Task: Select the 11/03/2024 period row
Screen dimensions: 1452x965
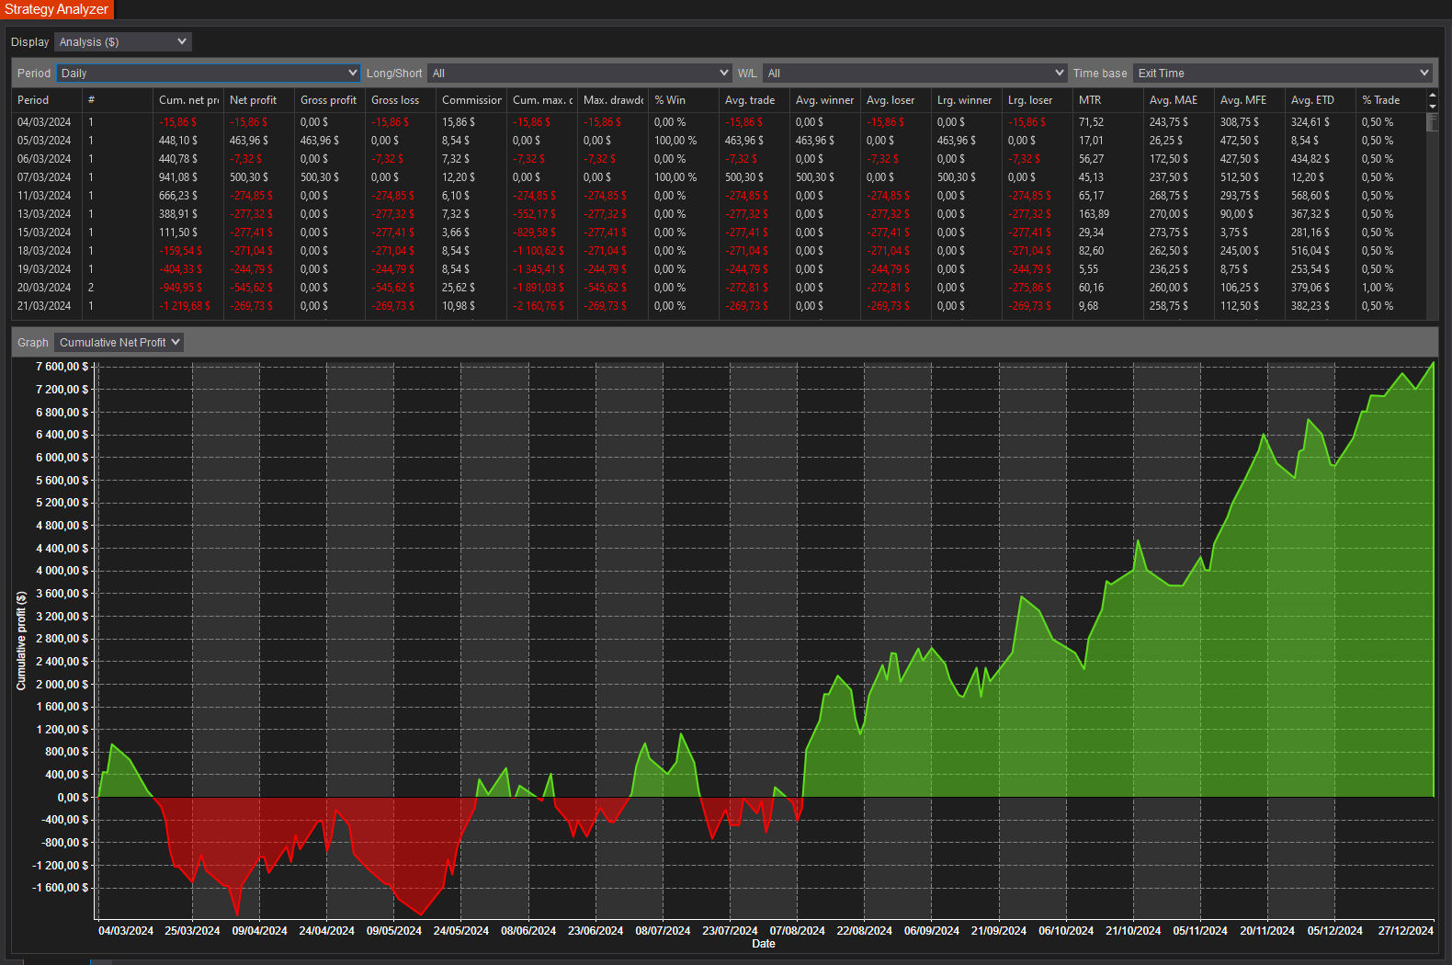Action: pos(719,196)
